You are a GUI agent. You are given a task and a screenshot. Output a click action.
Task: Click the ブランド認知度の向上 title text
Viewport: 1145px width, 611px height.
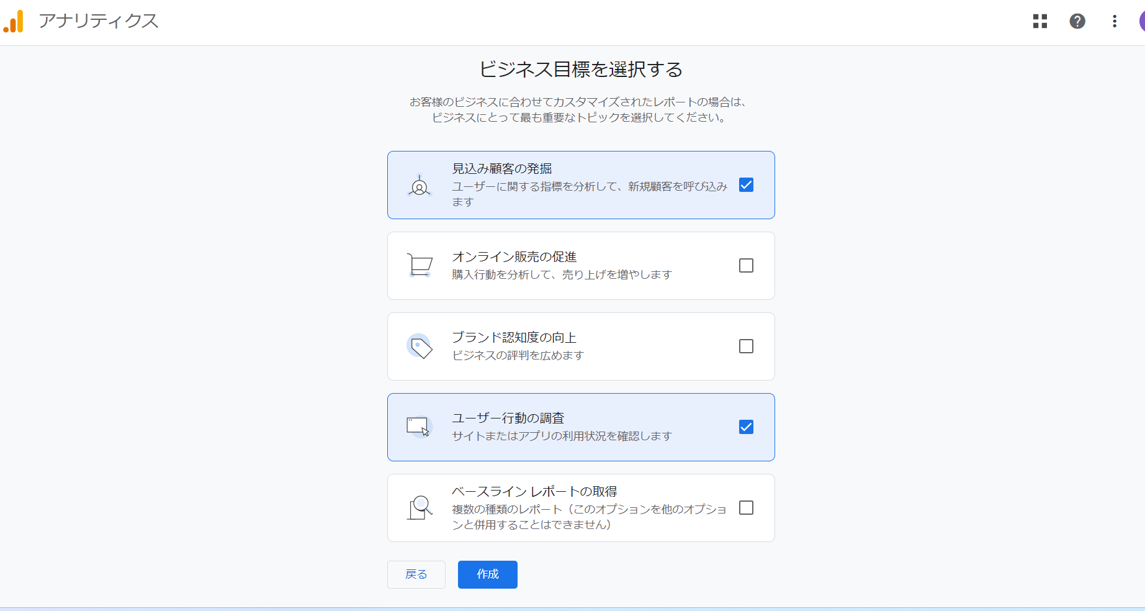(x=514, y=337)
